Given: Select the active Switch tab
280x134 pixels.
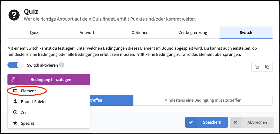Looking at the screenshot, I should tap(246, 33).
